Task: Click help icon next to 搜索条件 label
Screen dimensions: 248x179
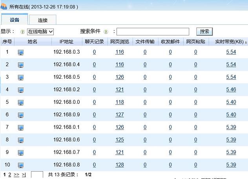Action: pos(106,32)
